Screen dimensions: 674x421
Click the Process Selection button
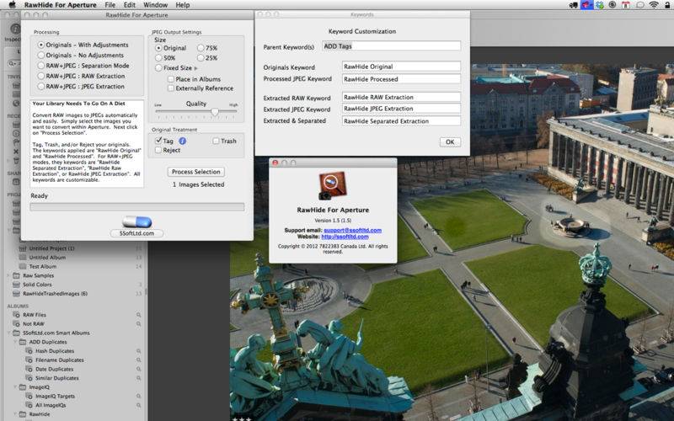(196, 172)
